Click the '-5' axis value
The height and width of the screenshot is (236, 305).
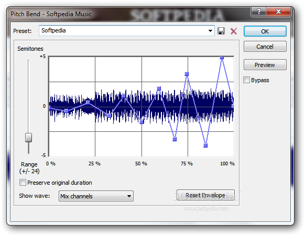pyautogui.click(x=43, y=155)
